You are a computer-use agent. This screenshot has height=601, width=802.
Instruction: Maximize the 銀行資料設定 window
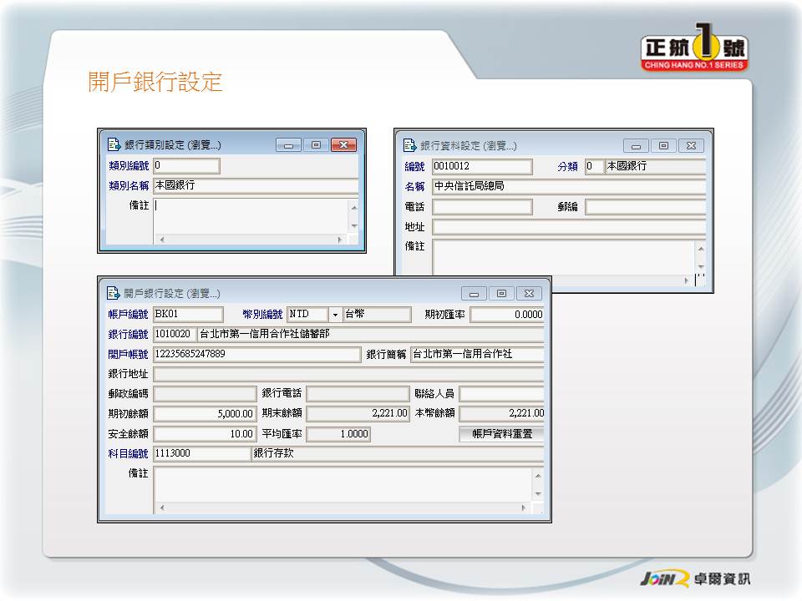[663, 145]
